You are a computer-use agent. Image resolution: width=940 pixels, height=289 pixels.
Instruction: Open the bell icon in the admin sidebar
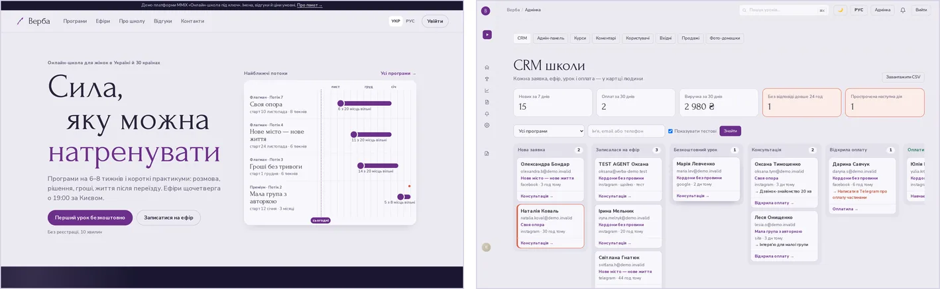[x=487, y=114]
